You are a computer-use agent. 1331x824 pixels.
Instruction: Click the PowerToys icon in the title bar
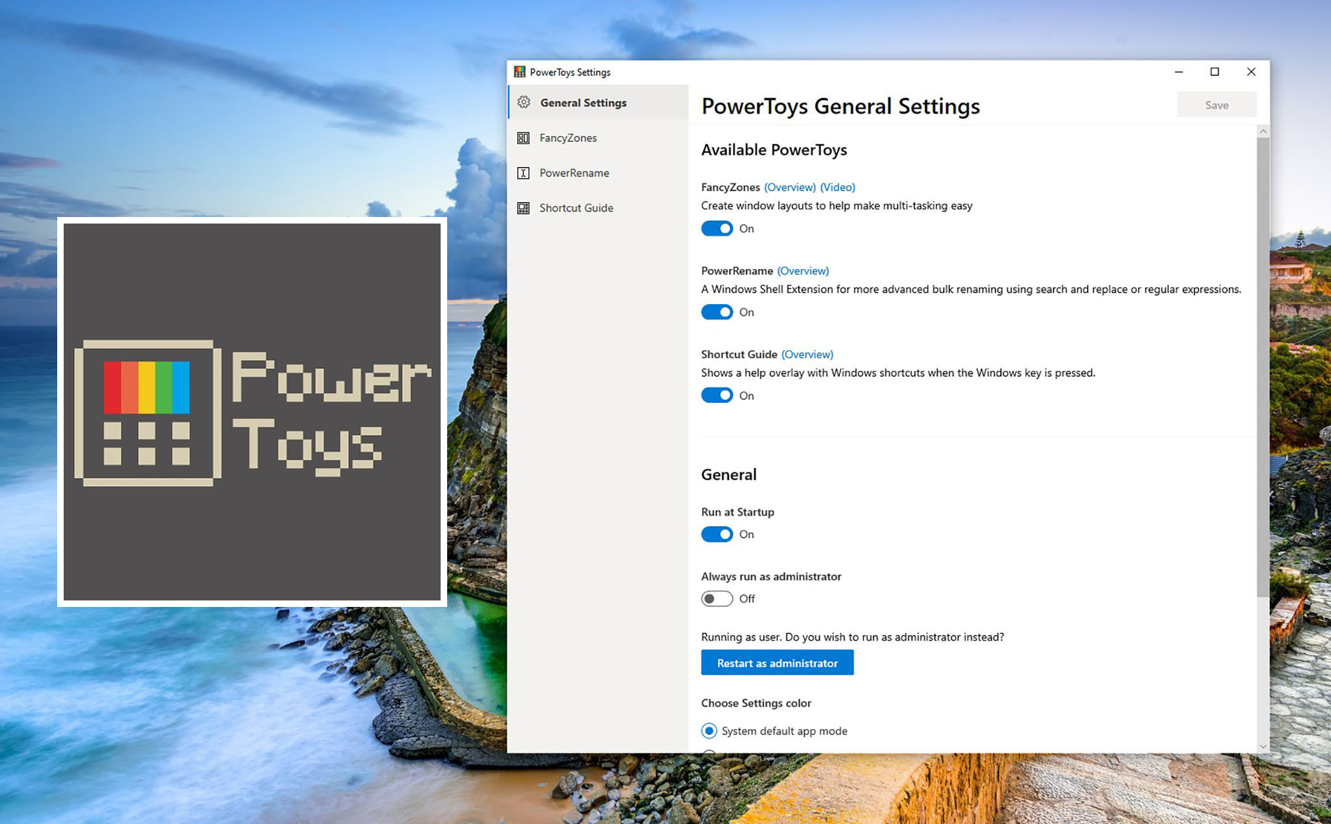point(519,71)
